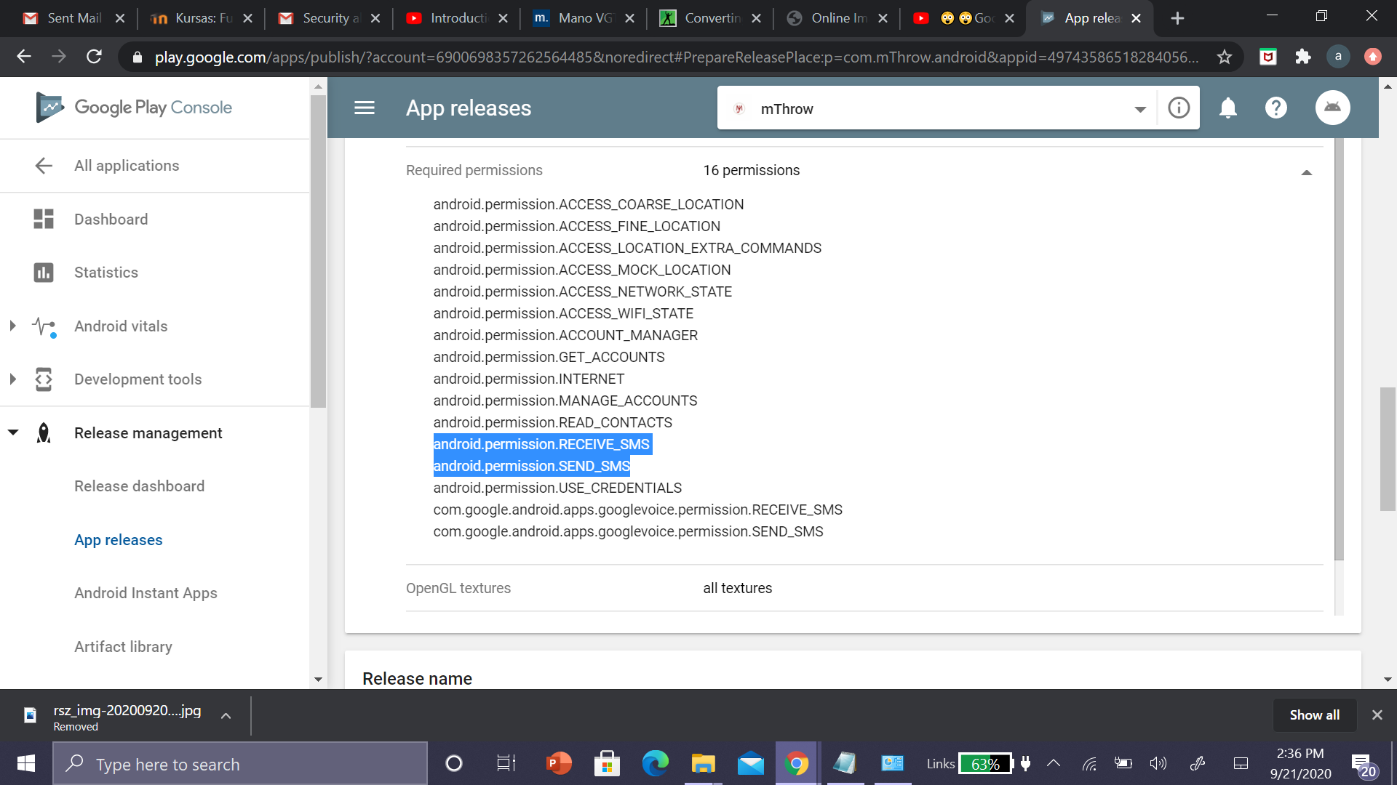The image size is (1397, 785).
Task: Click the app info circle icon
Action: [x=1179, y=108]
